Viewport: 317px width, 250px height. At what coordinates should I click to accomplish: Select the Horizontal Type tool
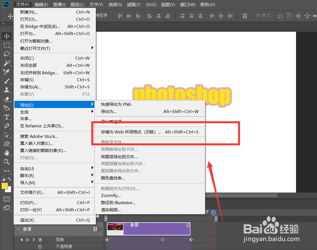7,117
